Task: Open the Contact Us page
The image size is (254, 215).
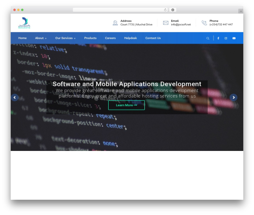Action: (153, 38)
